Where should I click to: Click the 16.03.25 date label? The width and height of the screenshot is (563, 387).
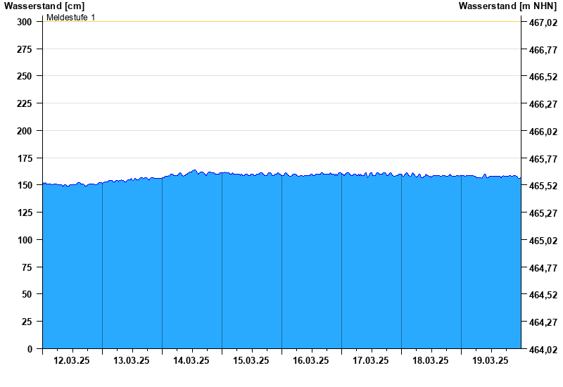point(311,360)
